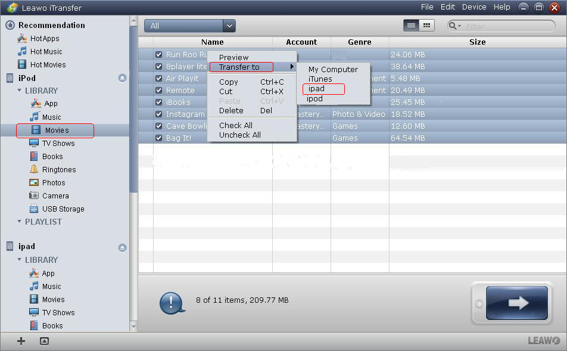Open Books under ipad library
Viewport: 567px width, 351px height.
[46, 325]
